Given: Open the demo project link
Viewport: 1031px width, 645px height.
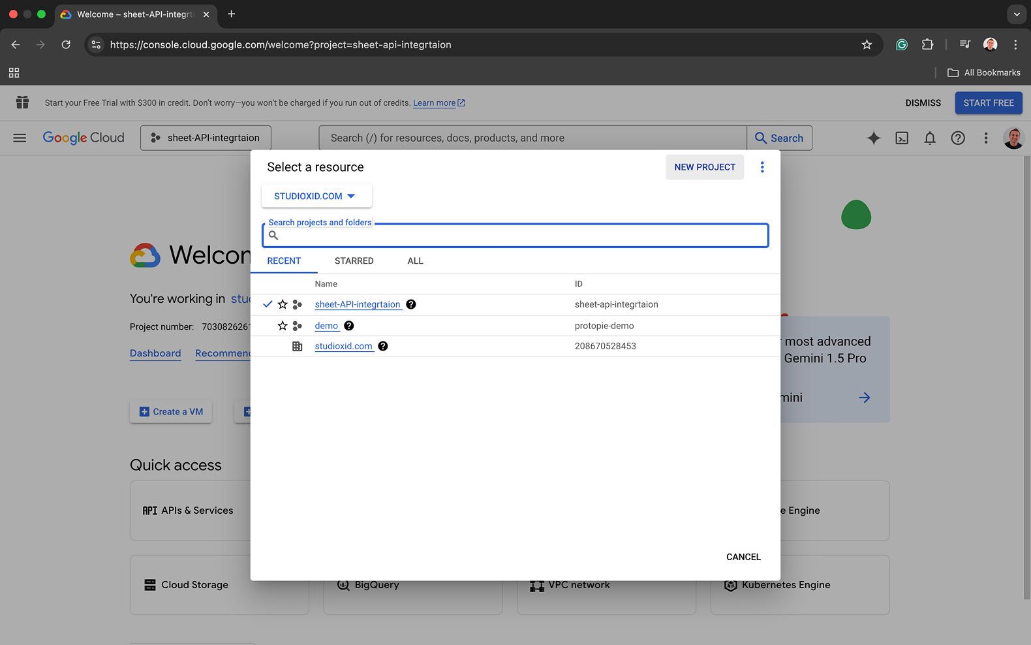Looking at the screenshot, I should point(326,326).
